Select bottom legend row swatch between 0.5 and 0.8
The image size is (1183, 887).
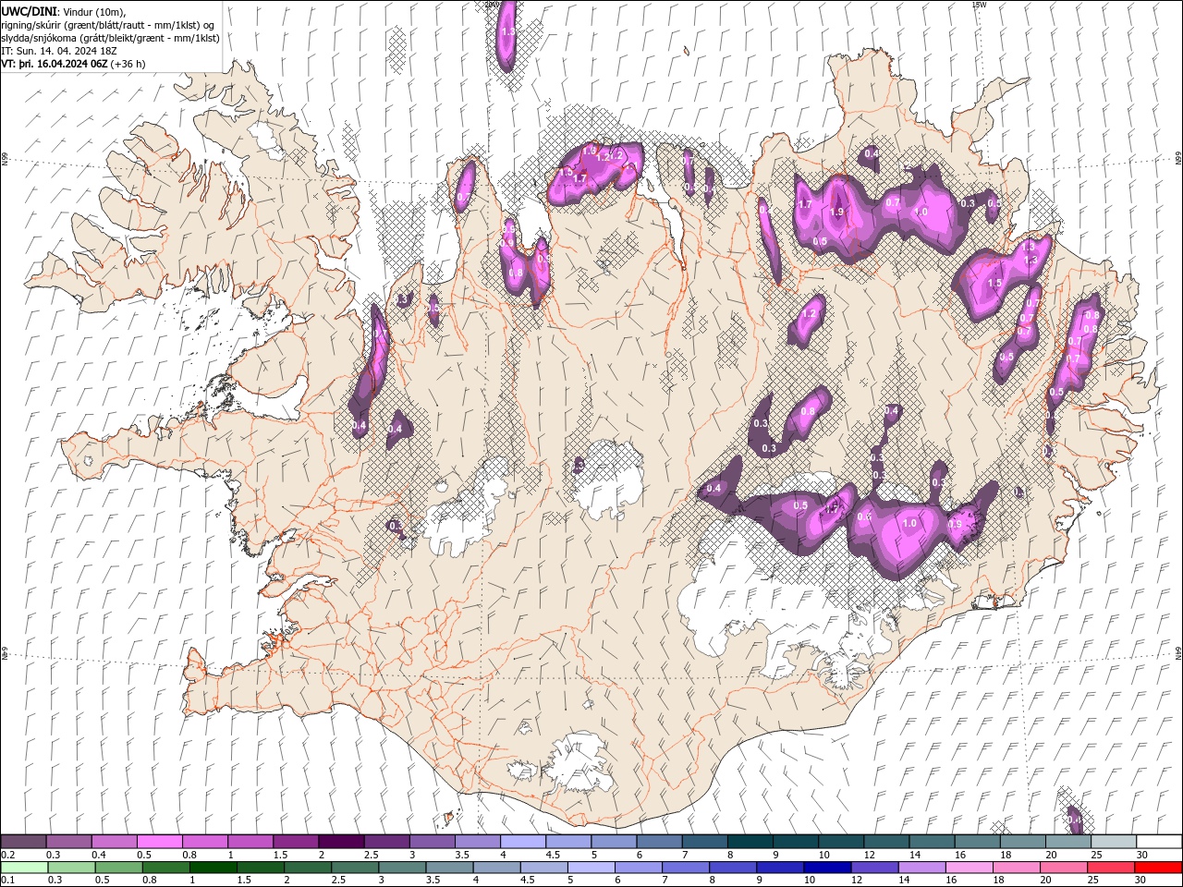(119, 868)
